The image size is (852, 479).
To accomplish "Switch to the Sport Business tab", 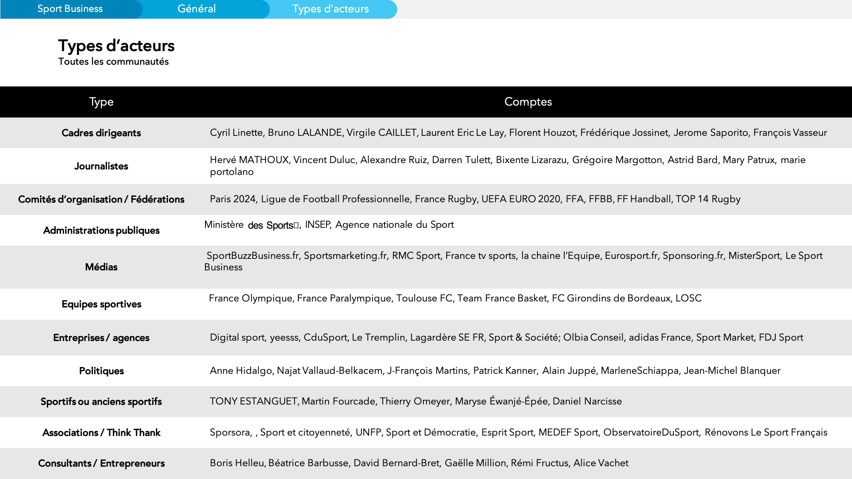I will (x=69, y=9).
